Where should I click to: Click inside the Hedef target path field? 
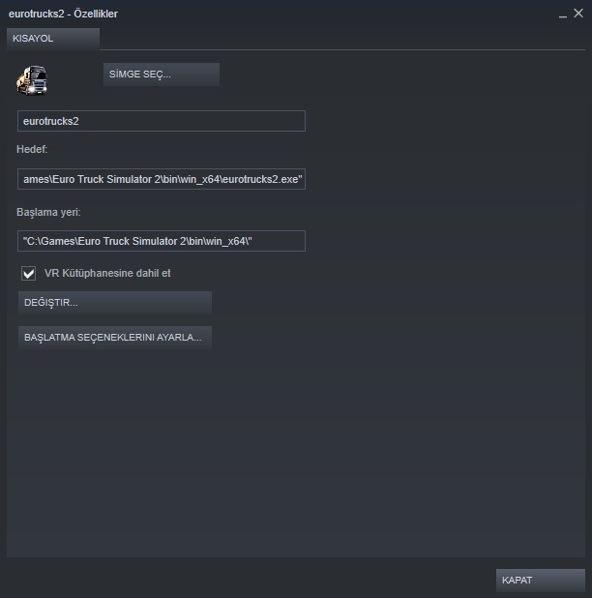pos(162,179)
